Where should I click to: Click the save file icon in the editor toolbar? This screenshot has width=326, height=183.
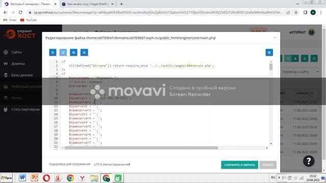tap(73, 52)
